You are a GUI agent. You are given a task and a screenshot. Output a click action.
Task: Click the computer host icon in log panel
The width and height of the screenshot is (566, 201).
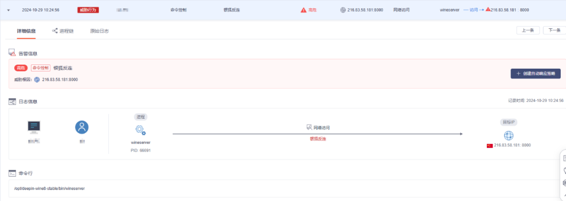(34, 128)
